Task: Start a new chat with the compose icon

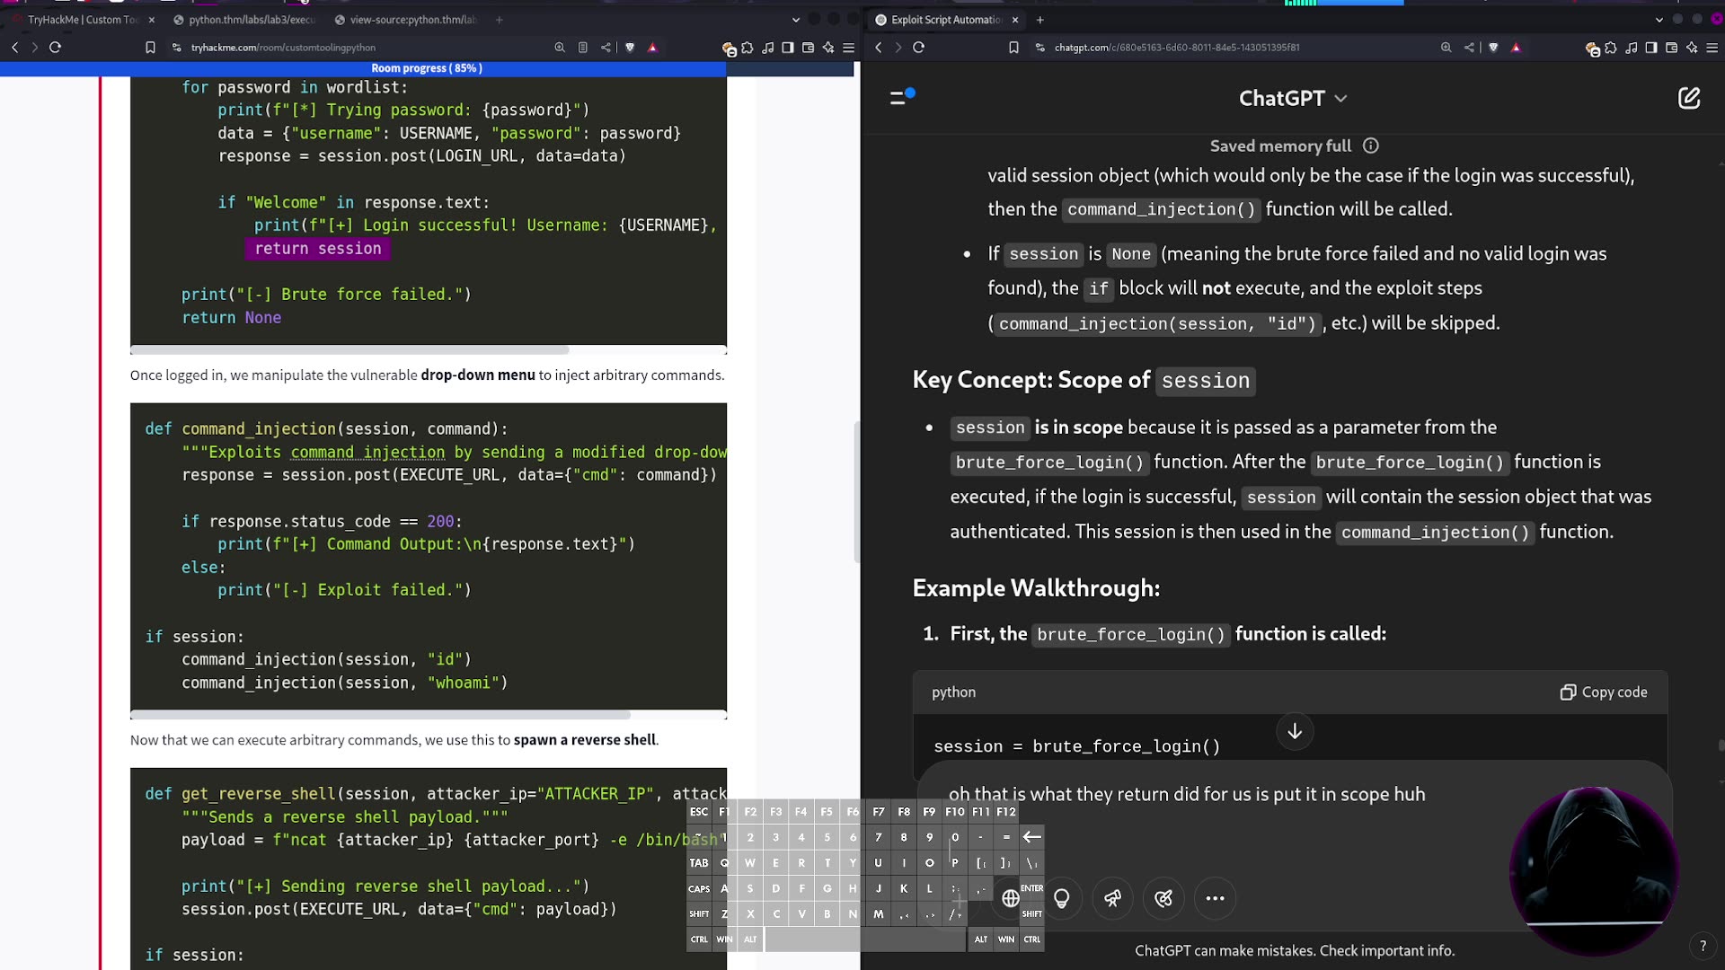Action: [1690, 99]
